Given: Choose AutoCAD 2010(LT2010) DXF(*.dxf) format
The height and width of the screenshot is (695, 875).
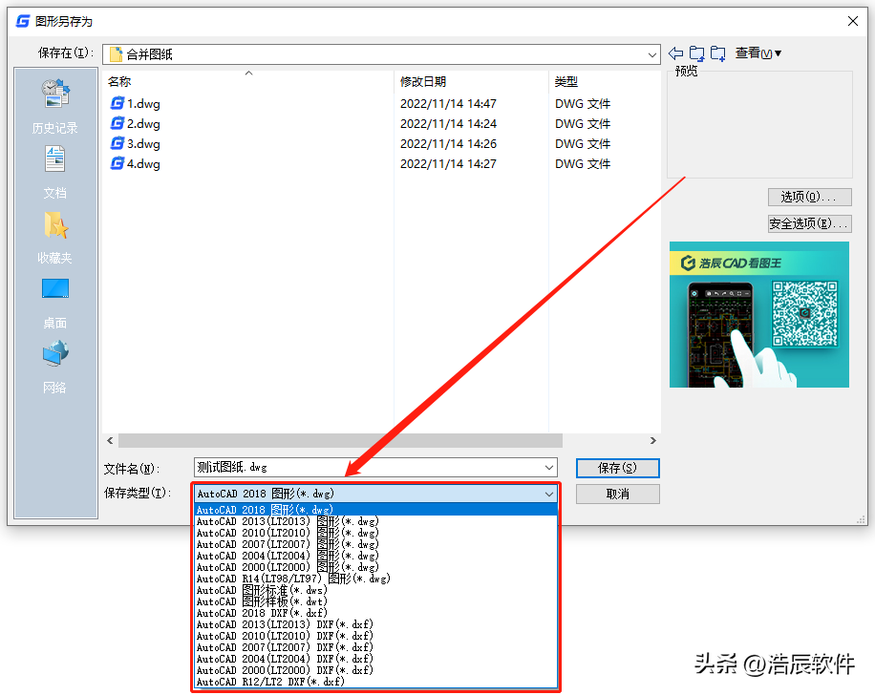Looking at the screenshot, I should pyautogui.click(x=376, y=636).
